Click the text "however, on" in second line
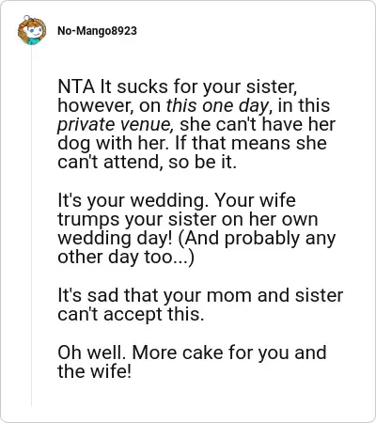Image resolution: width=376 pixels, height=423 pixels. (x=109, y=105)
